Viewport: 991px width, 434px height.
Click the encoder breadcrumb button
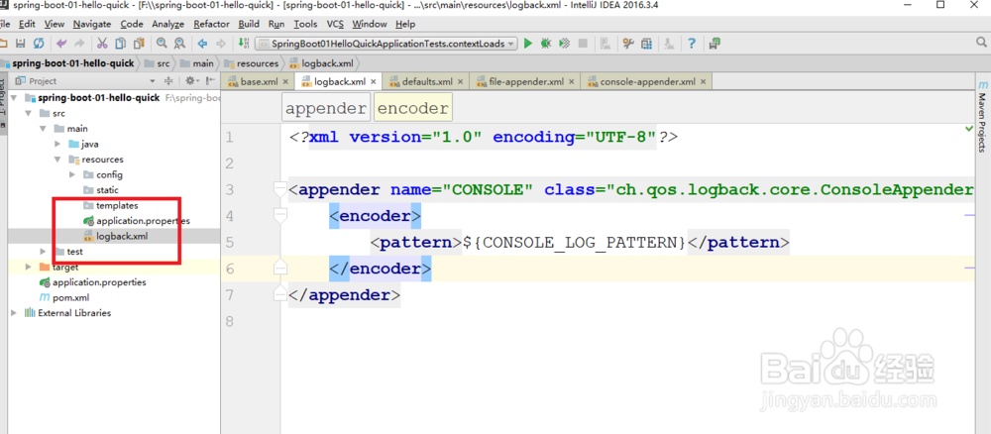pos(412,108)
